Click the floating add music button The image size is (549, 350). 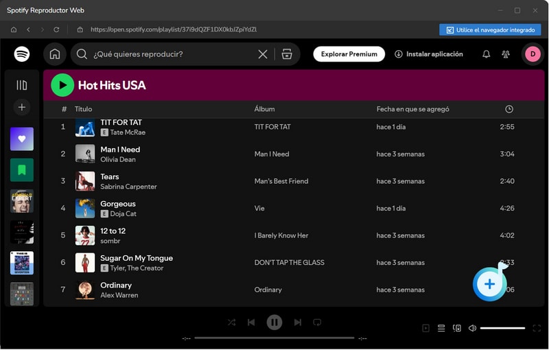(x=489, y=284)
